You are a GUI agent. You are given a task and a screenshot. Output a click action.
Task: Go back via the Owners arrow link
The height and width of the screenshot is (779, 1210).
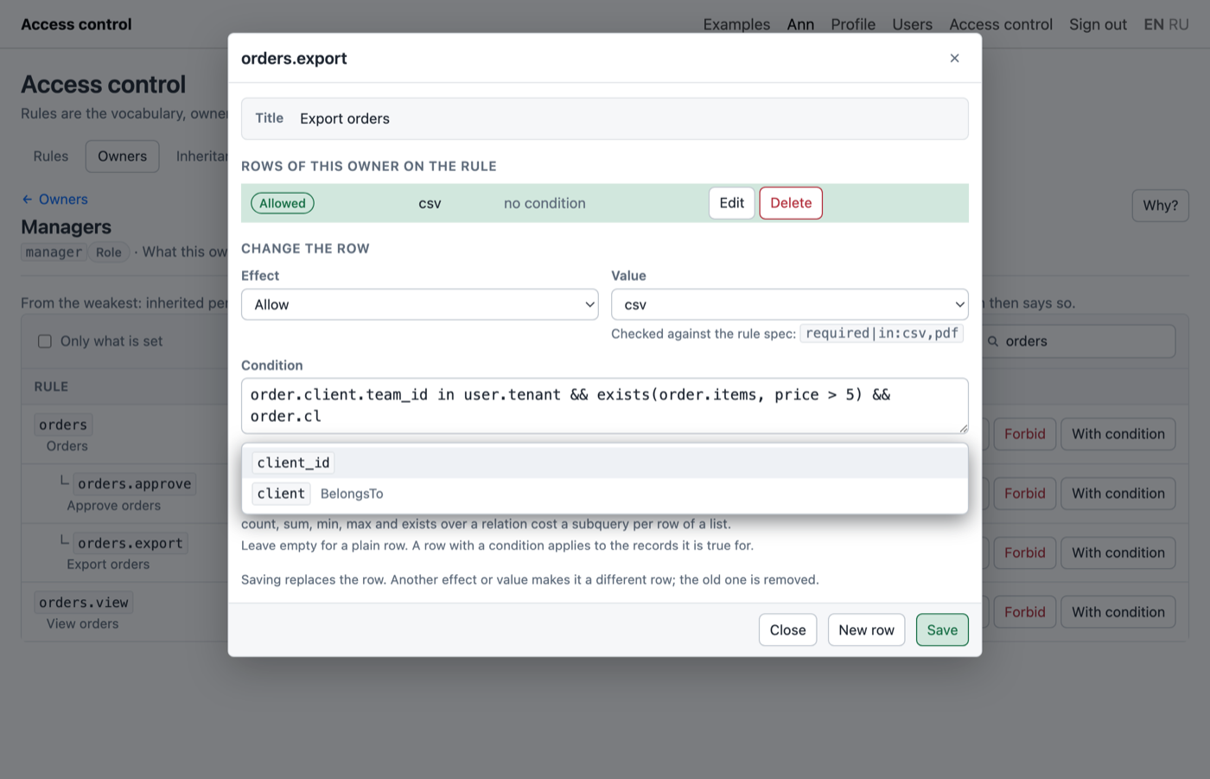(54, 200)
